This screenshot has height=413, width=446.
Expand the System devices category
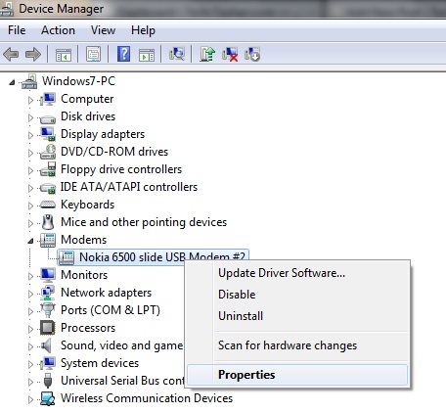tap(30, 364)
